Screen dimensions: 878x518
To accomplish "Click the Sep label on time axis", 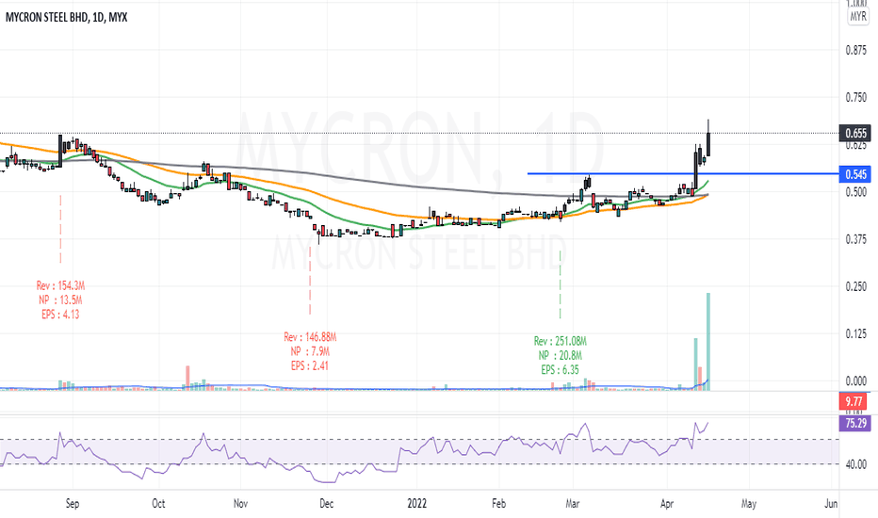I will pos(73,504).
